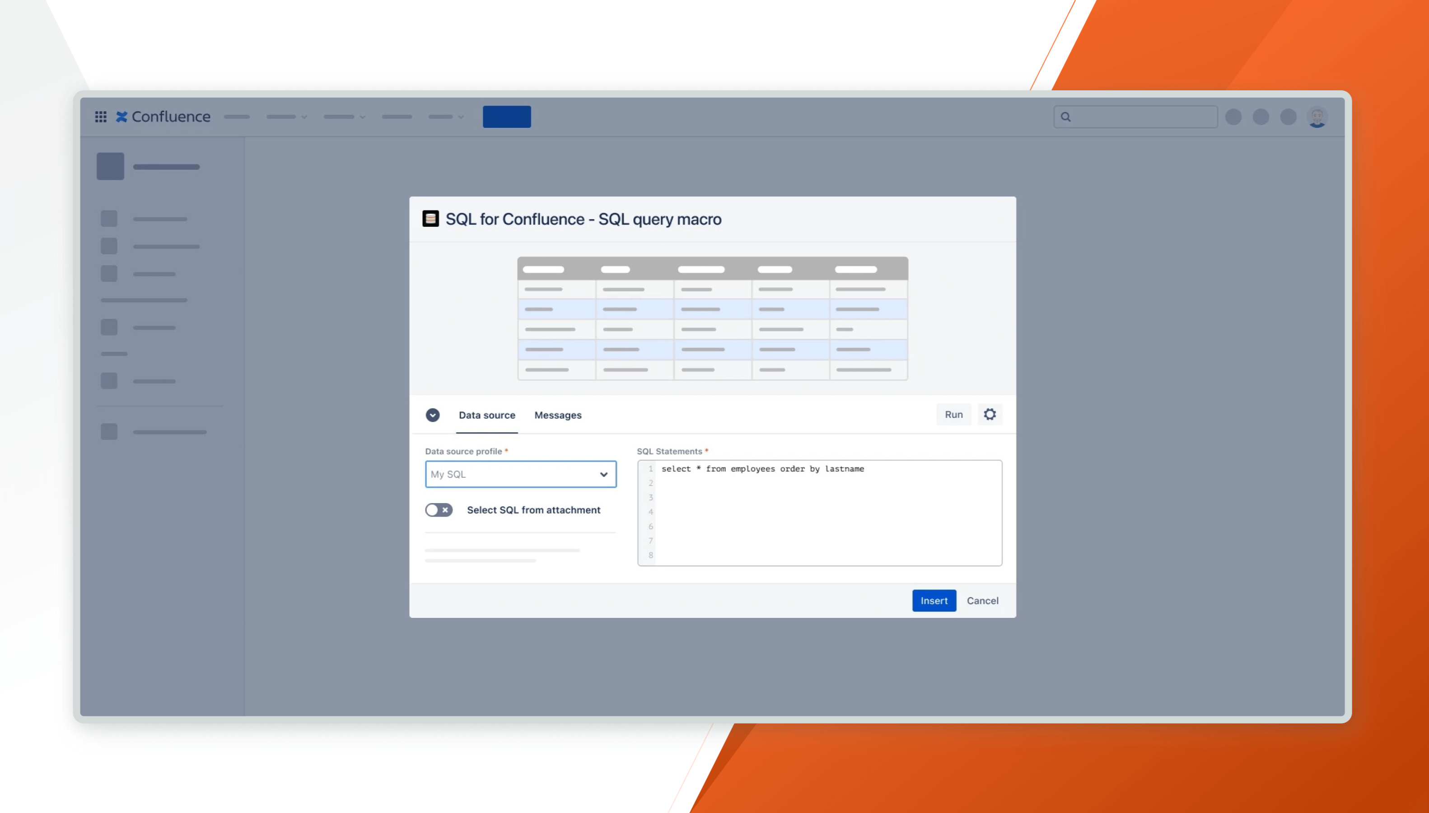Click the Run button
1429x813 pixels.
[953, 414]
